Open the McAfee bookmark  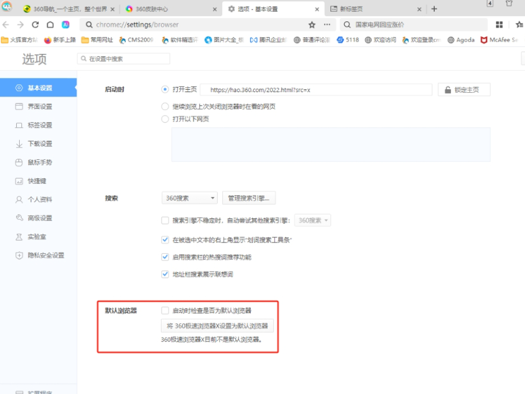coord(499,40)
